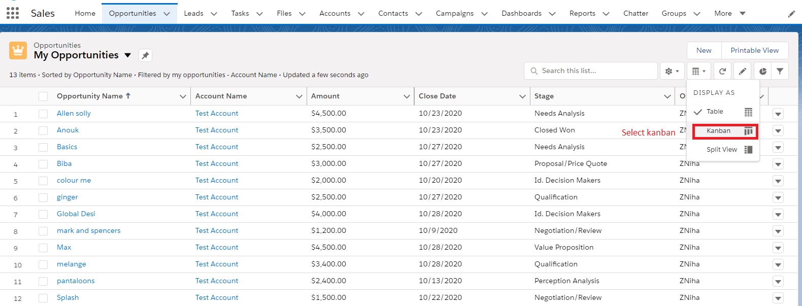Viewport: 802px width, 306px height.
Task: Click the Display As table icon button
Action: pyautogui.click(x=699, y=71)
